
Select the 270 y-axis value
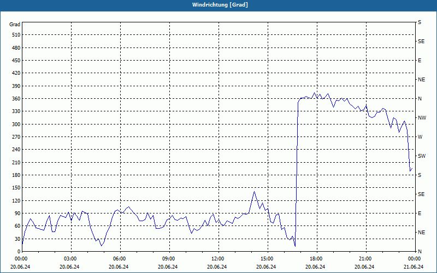click(16, 137)
